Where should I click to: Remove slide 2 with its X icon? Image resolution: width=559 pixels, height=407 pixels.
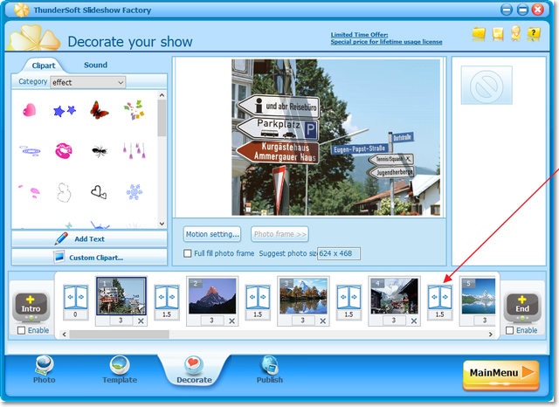(232, 321)
